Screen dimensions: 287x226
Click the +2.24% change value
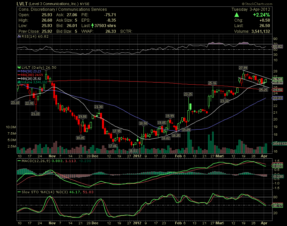coord(262,15)
